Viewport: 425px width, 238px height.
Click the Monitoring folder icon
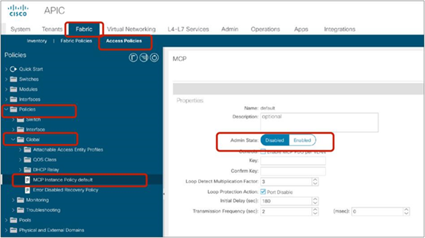20,200
